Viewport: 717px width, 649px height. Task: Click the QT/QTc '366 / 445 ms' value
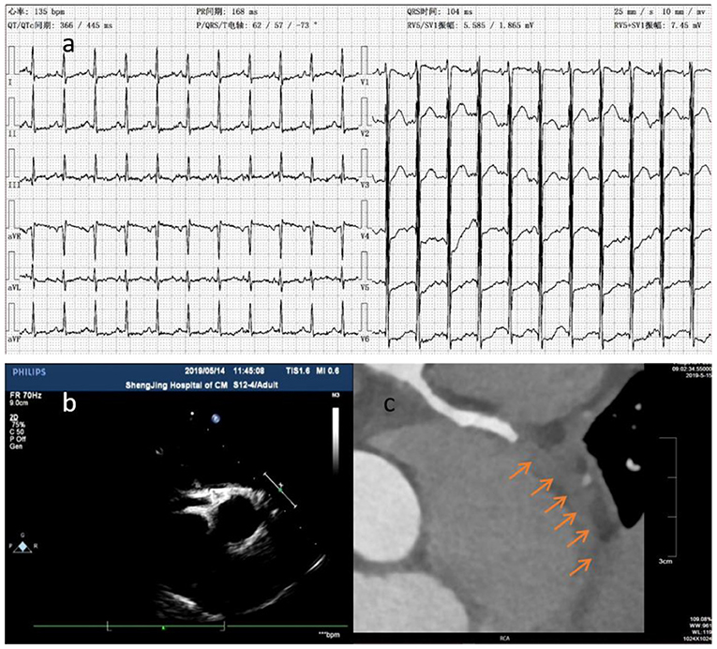click(x=86, y=25)
